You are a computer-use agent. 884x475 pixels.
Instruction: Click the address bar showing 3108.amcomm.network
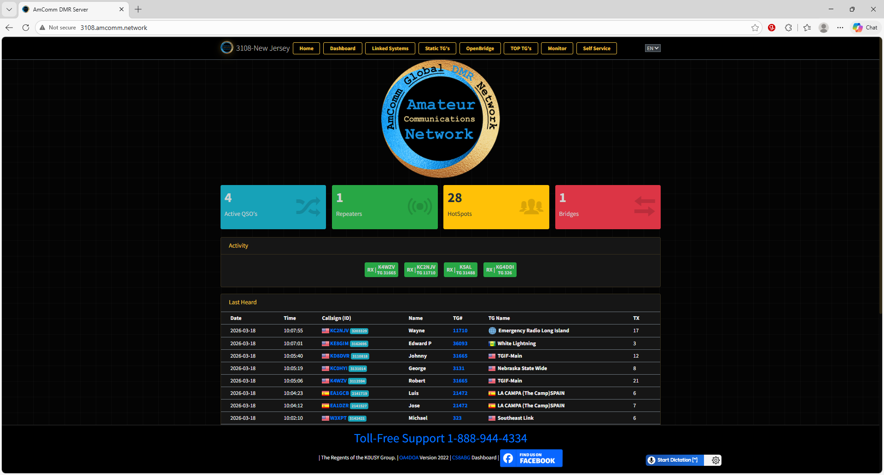coord(113,28)
